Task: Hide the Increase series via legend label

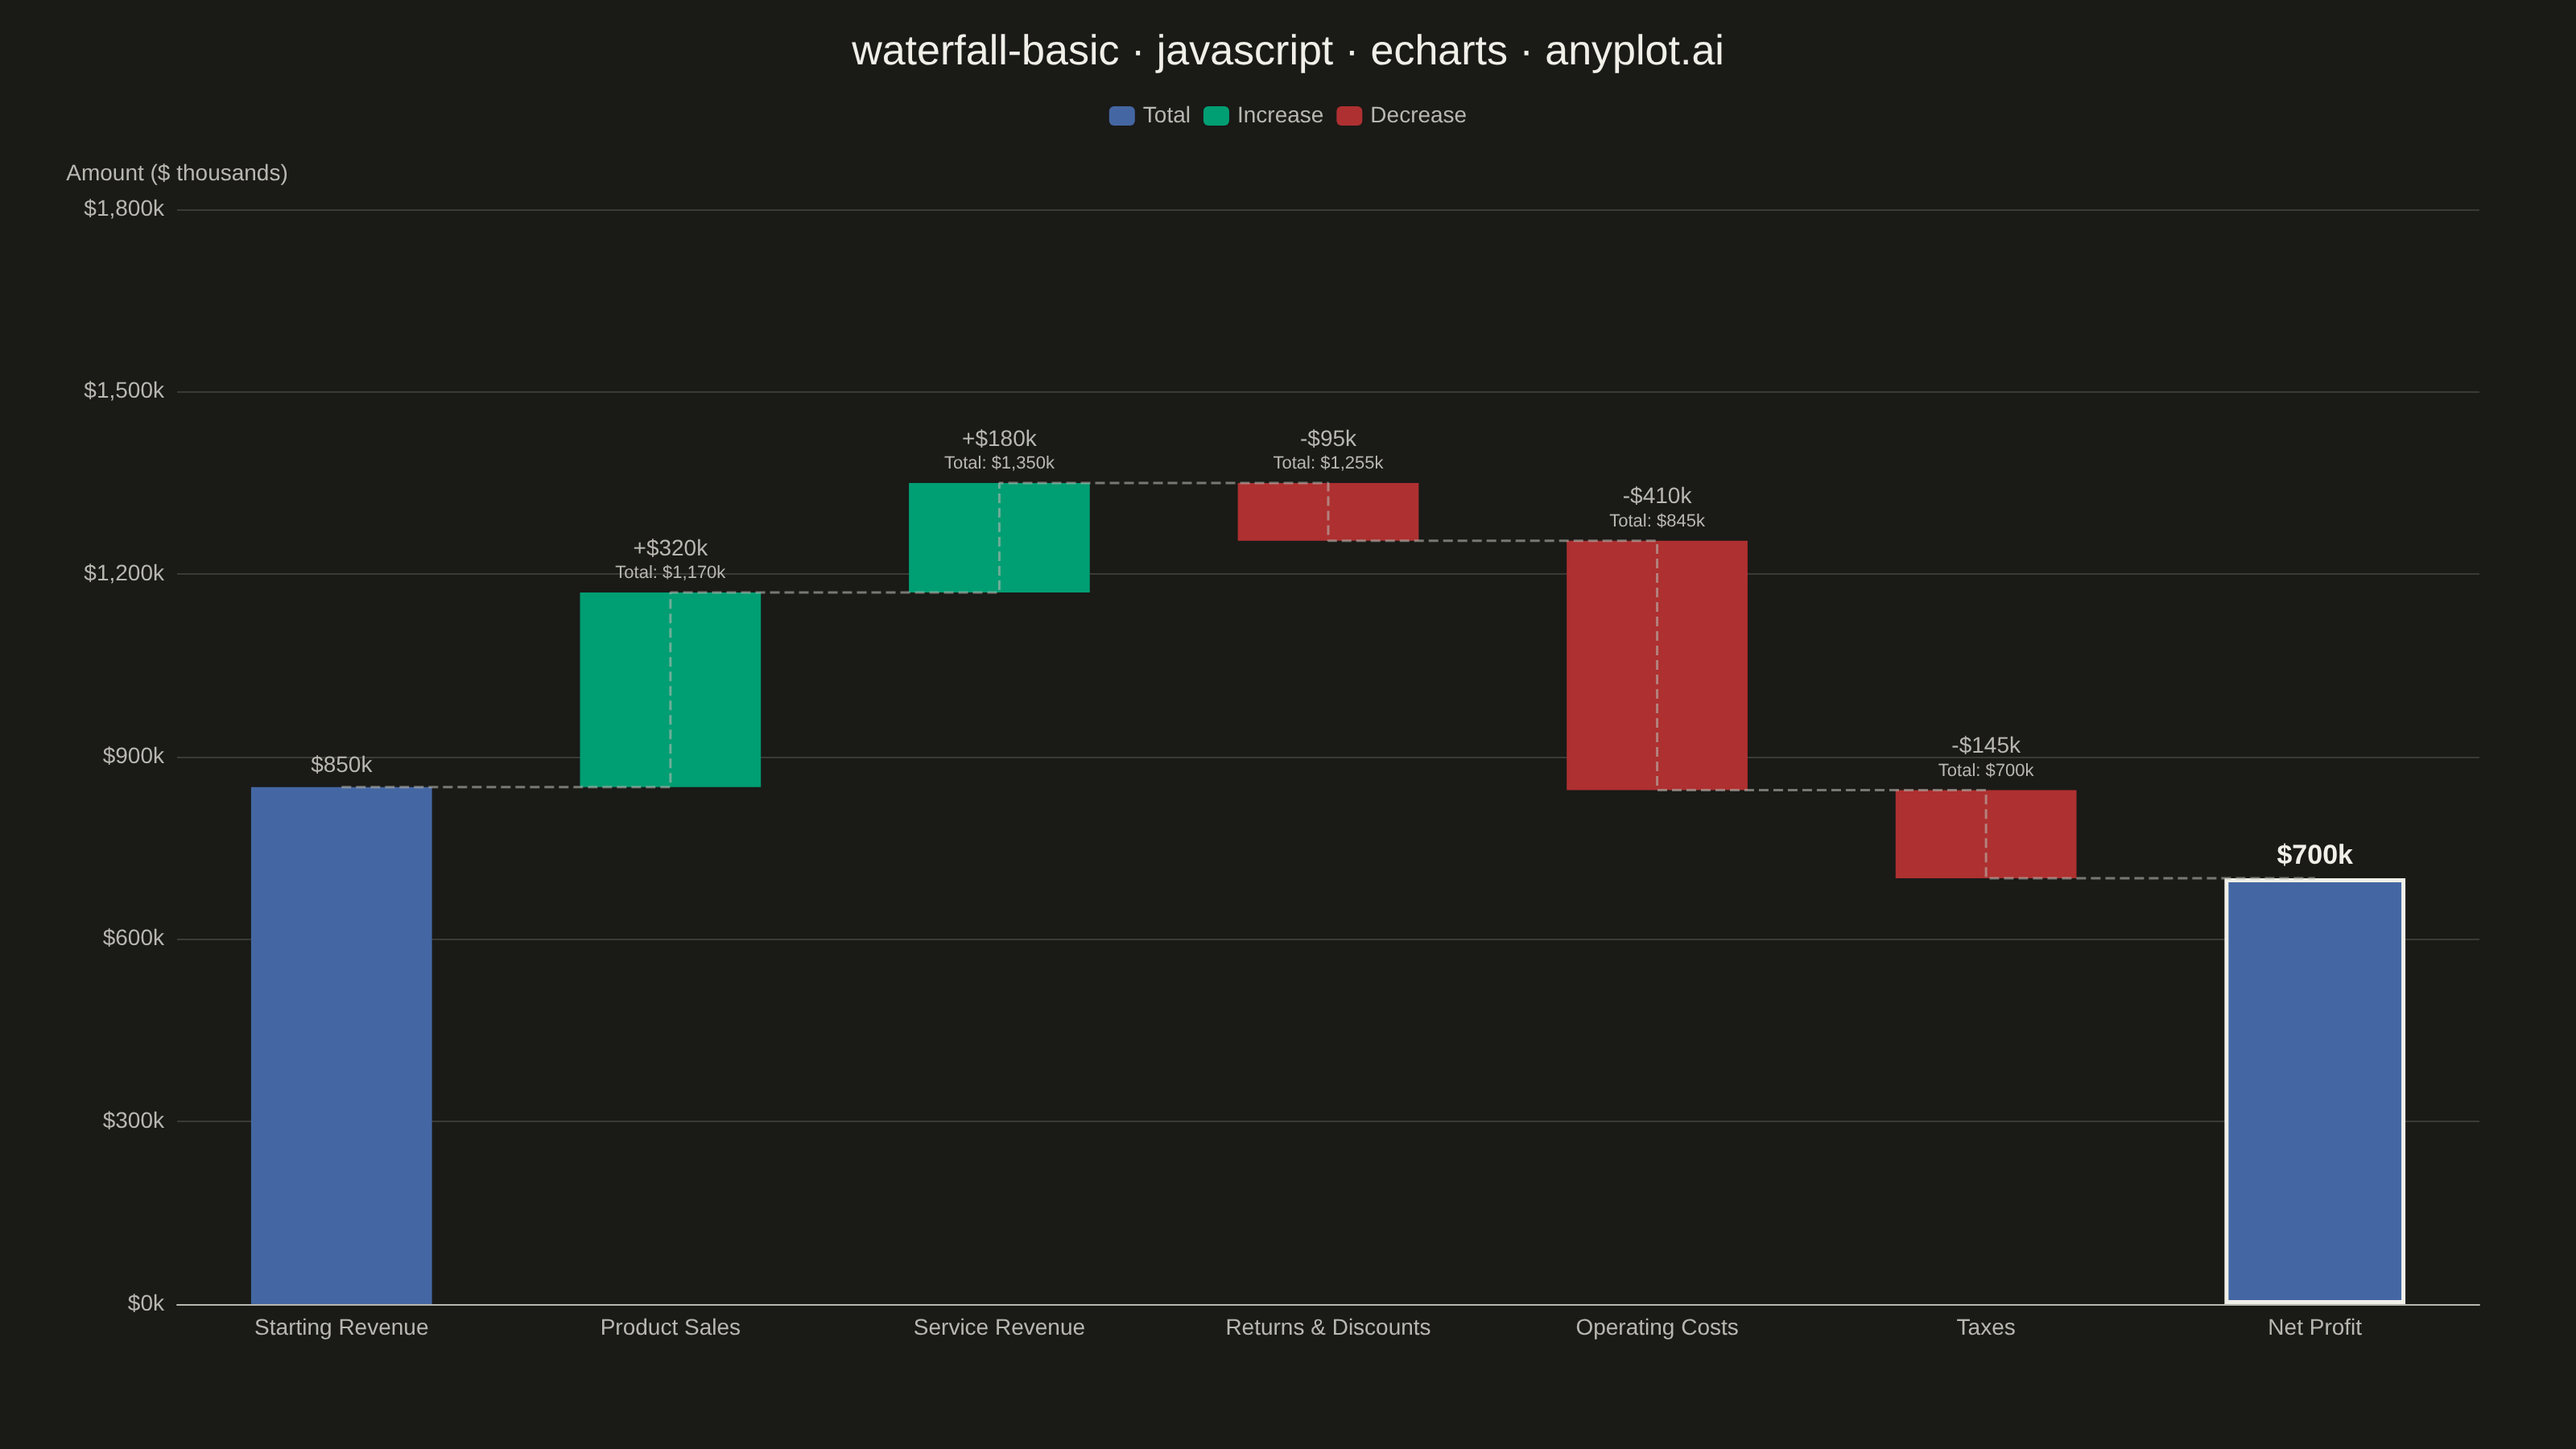Action: 1280,116
